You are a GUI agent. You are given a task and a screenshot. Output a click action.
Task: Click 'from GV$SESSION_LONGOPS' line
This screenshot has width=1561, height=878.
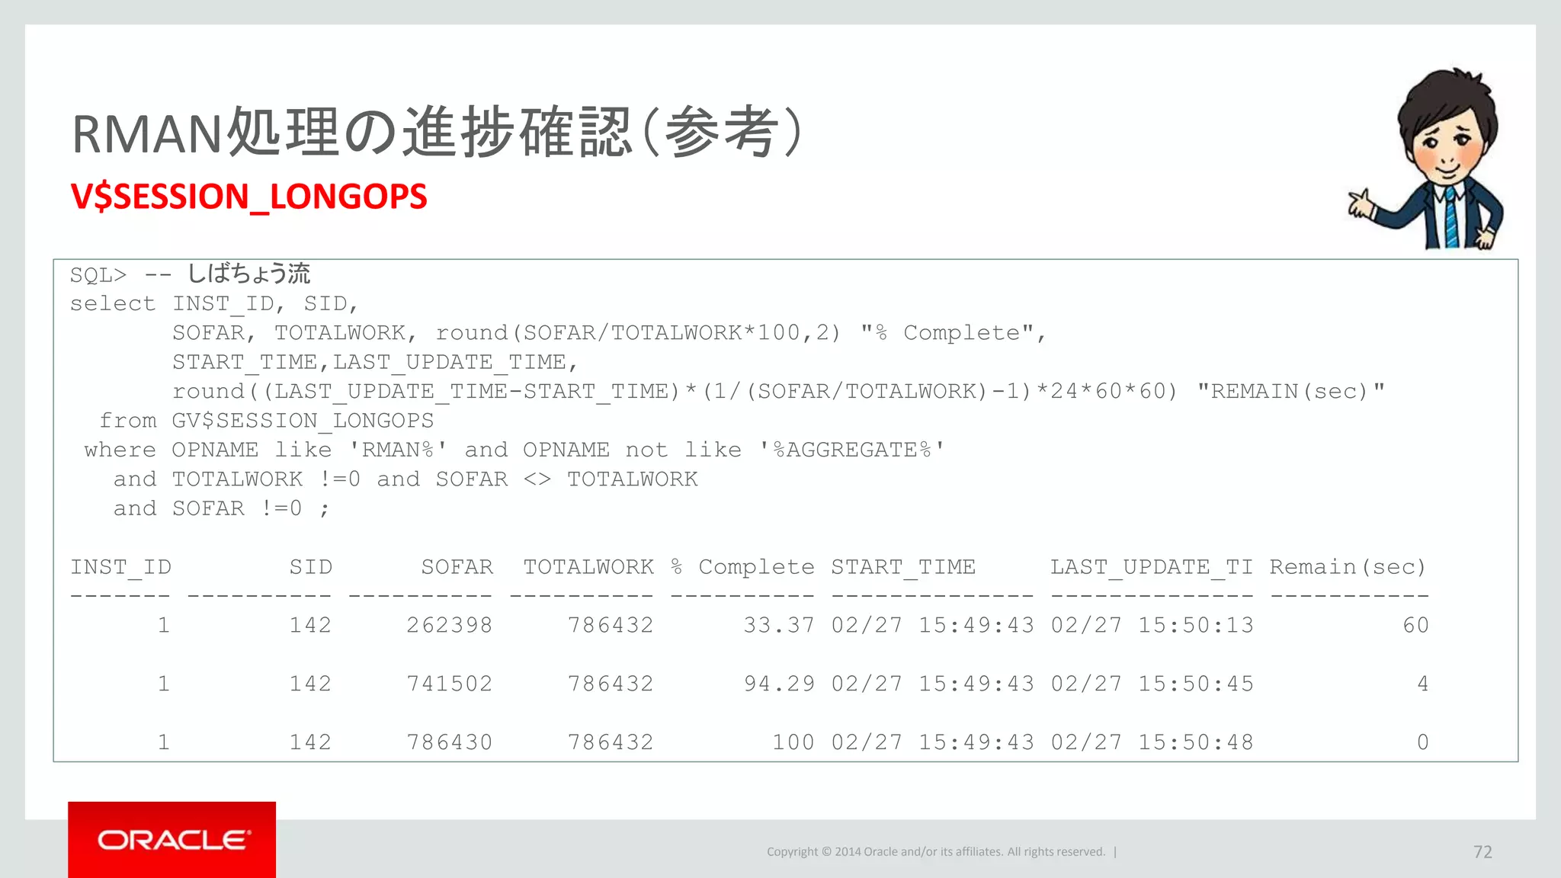266,421
